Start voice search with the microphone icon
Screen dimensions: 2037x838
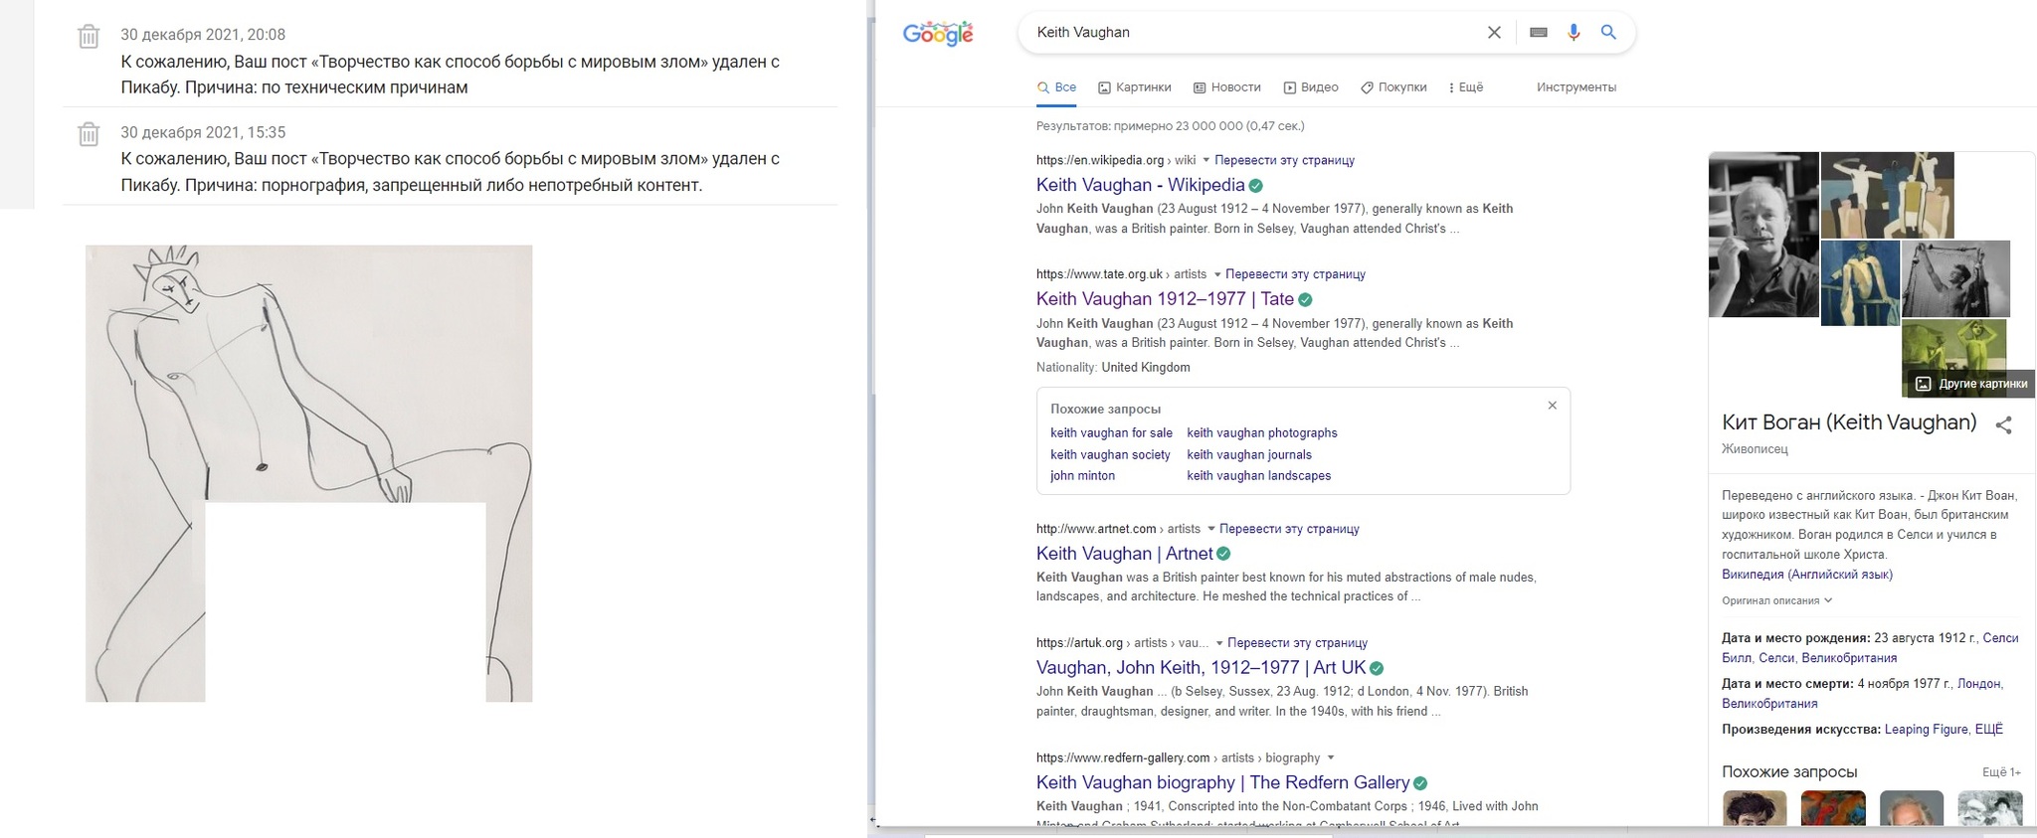coord(1574,33)
